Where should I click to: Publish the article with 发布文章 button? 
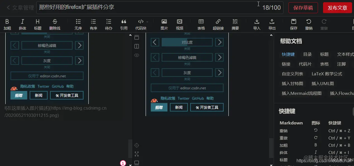click(337, 8)
